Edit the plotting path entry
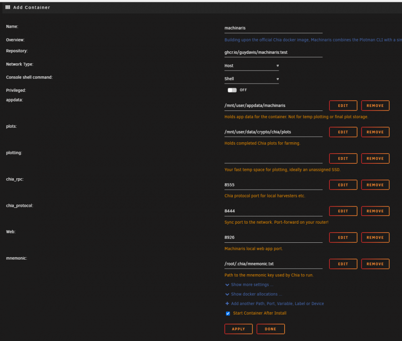The image size is (402, 341). click(343, 158)
